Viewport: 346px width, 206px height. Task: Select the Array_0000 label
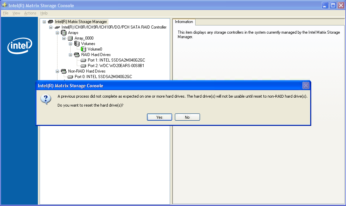point(84,38)
